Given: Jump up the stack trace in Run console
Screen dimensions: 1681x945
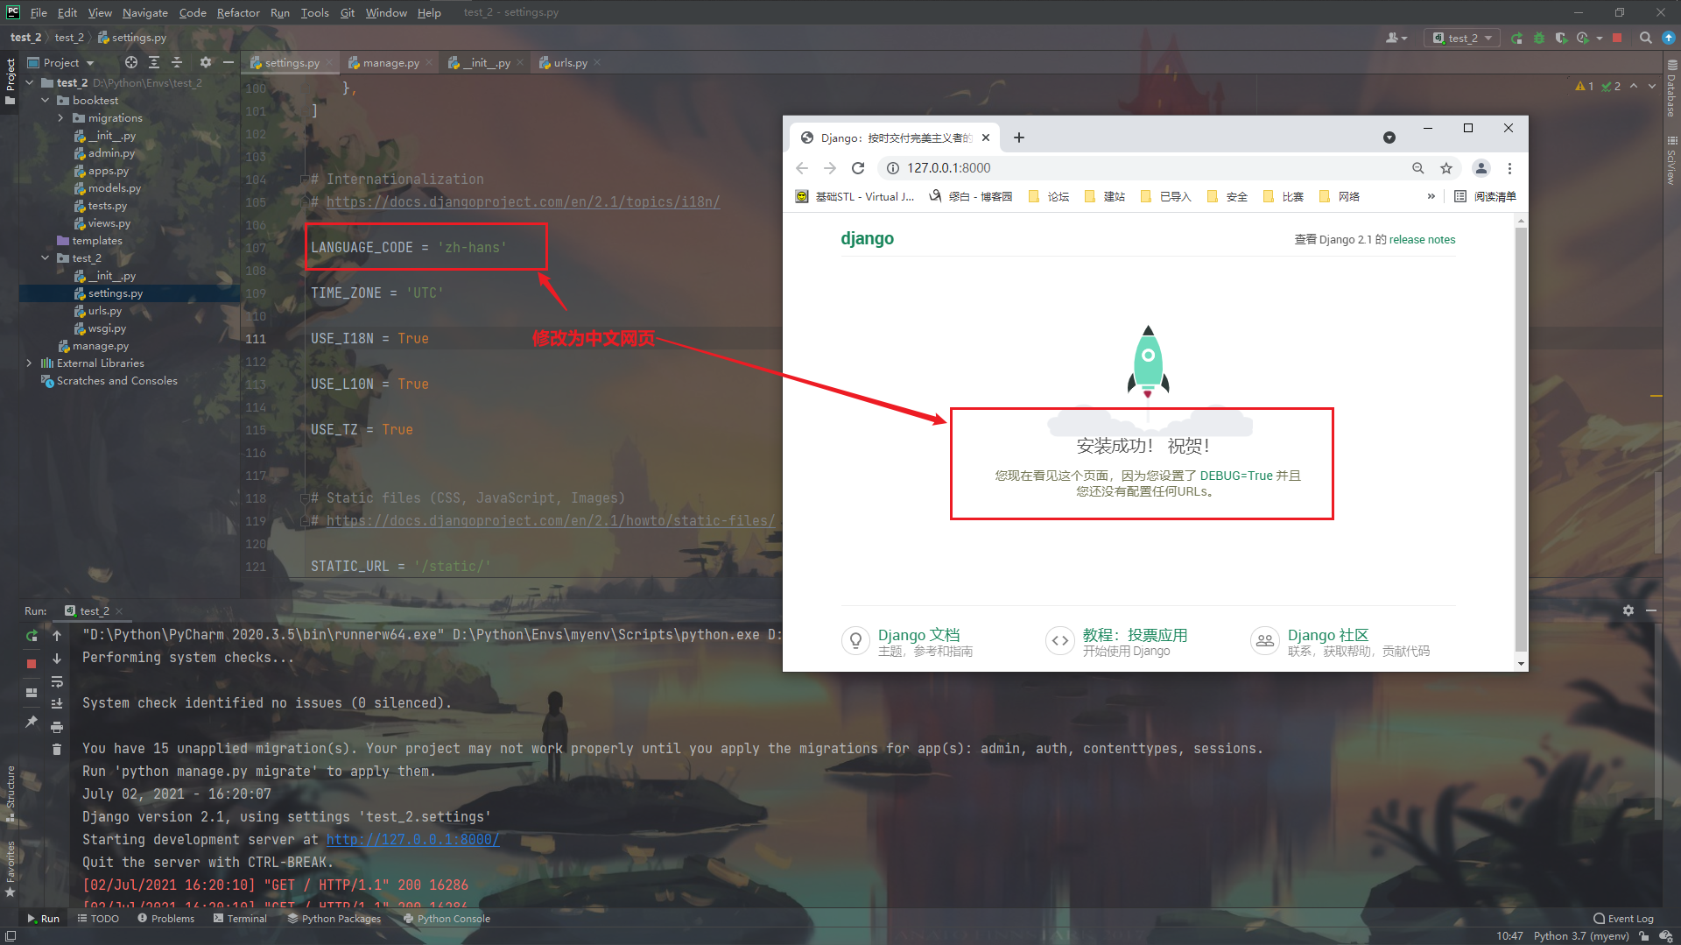Looking at the screenshot, I should point(57,636).
